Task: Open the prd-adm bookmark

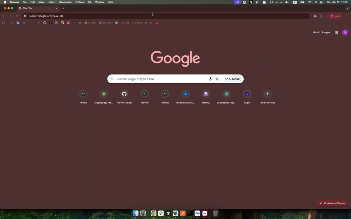Action: 105,23
